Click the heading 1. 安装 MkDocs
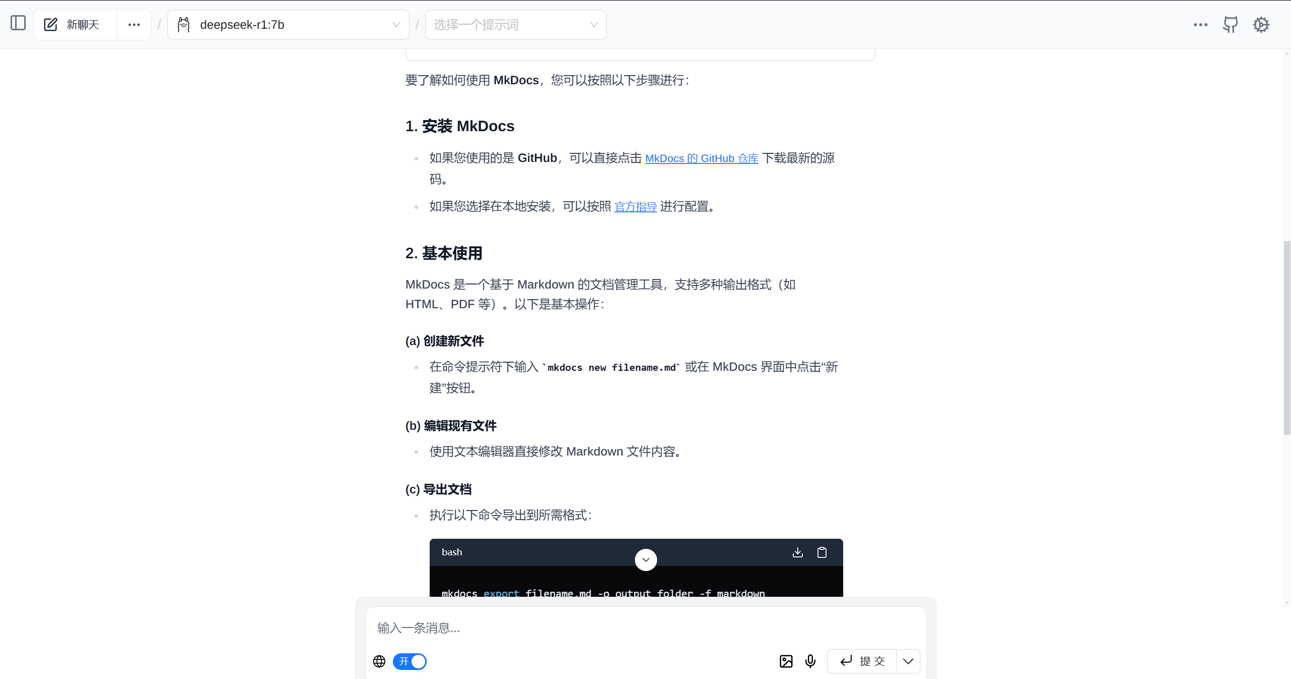 point(459,126)
